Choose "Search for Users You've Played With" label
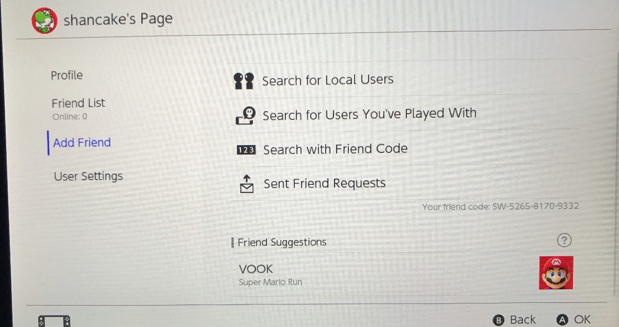This screenshot has width=619, height=327. [x=369, y=114]
